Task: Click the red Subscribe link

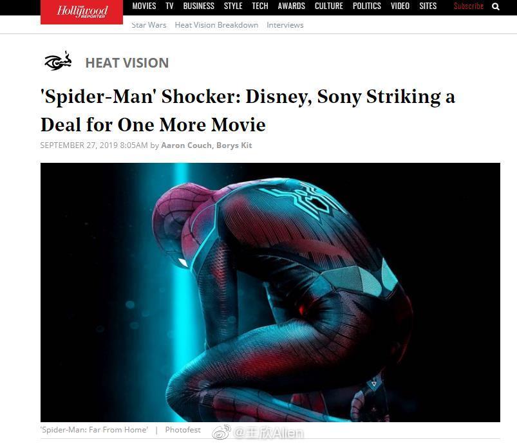Action: [469, 6]
